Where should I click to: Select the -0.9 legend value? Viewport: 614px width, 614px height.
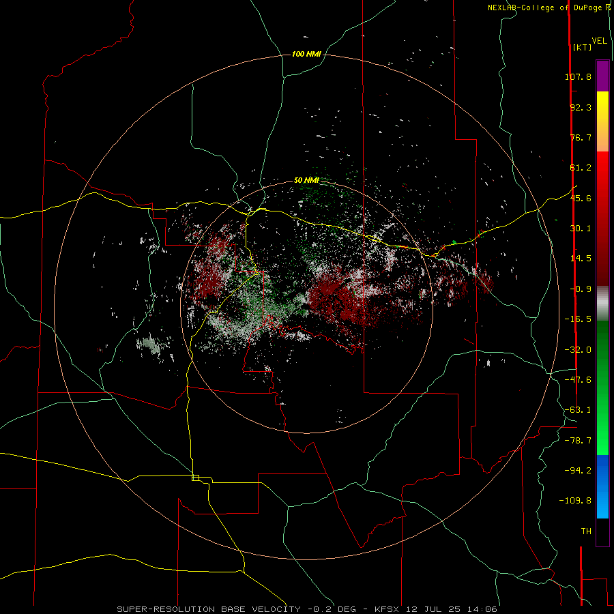point(581,289)
